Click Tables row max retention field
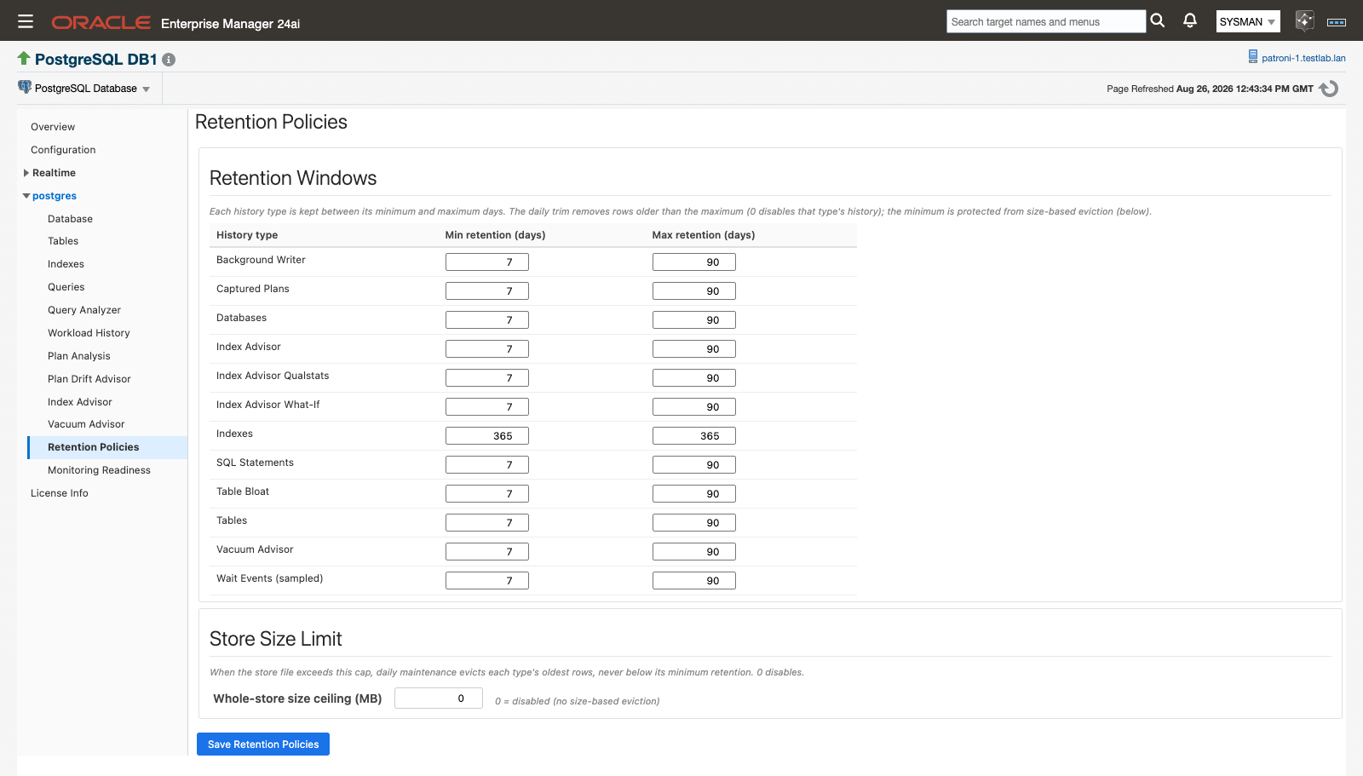1363x776 pixels. tap(694, 523)
